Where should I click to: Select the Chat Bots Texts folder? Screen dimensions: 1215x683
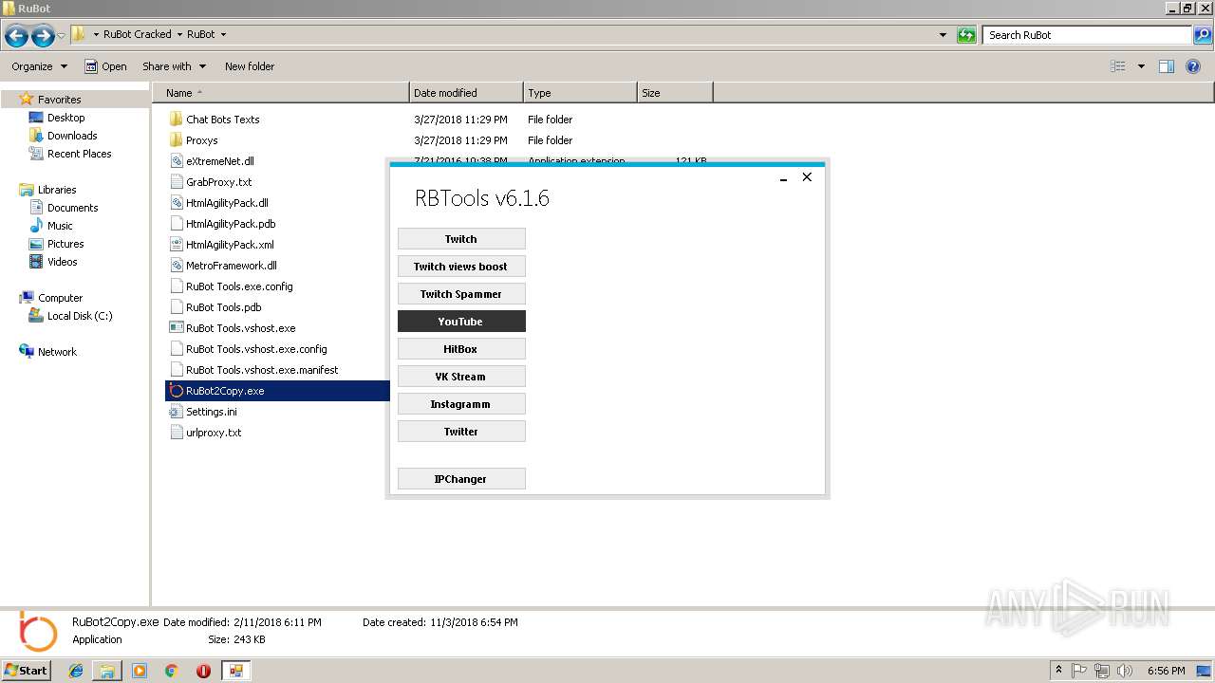pos(222,120)
